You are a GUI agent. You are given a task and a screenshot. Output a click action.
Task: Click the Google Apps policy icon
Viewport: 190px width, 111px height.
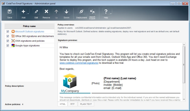tap(13, 45)
